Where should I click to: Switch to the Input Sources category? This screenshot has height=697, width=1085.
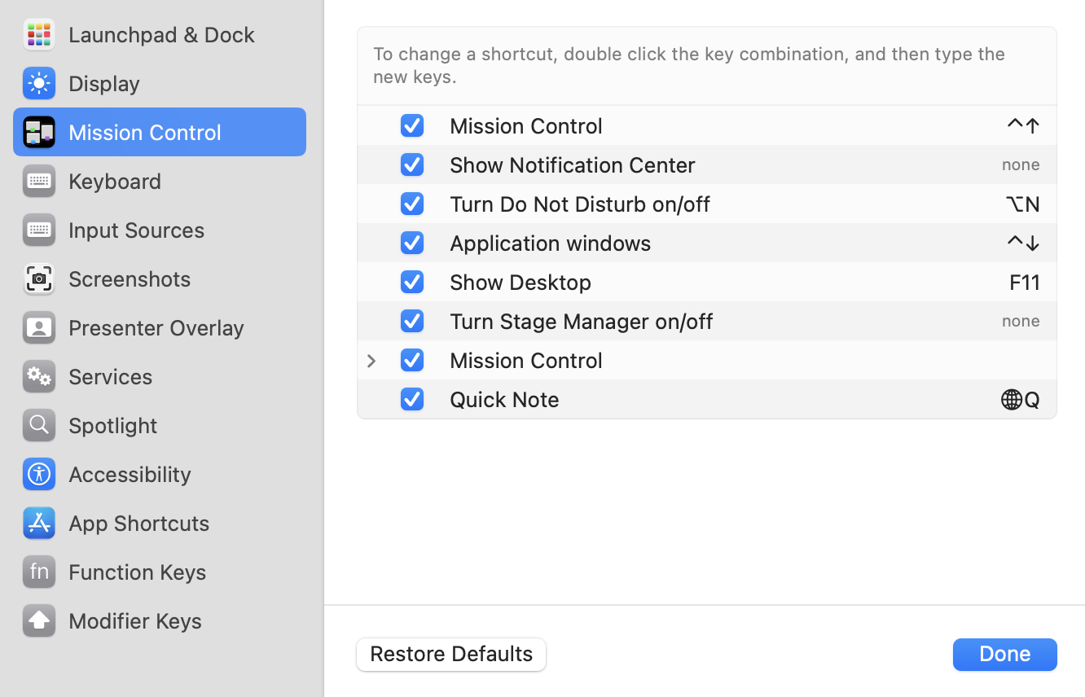pyautogui.click(x=136, y=230)
